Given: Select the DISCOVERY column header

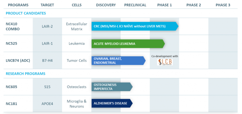Looking at the screenshot, I should coord(106,5).
